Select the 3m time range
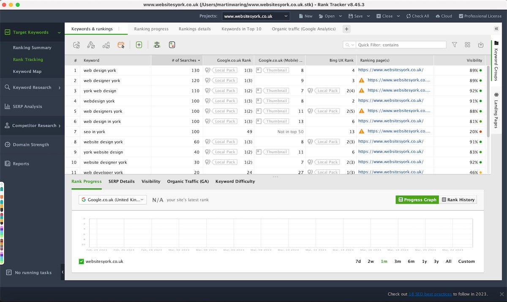 [x=398, y=261]
